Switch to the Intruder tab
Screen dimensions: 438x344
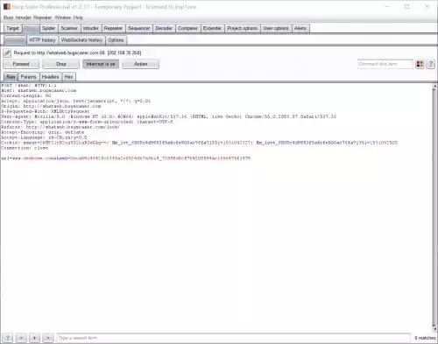coord(91,28)
